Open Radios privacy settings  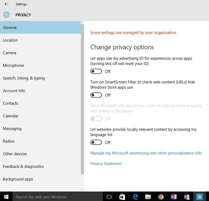click(40, 141)
